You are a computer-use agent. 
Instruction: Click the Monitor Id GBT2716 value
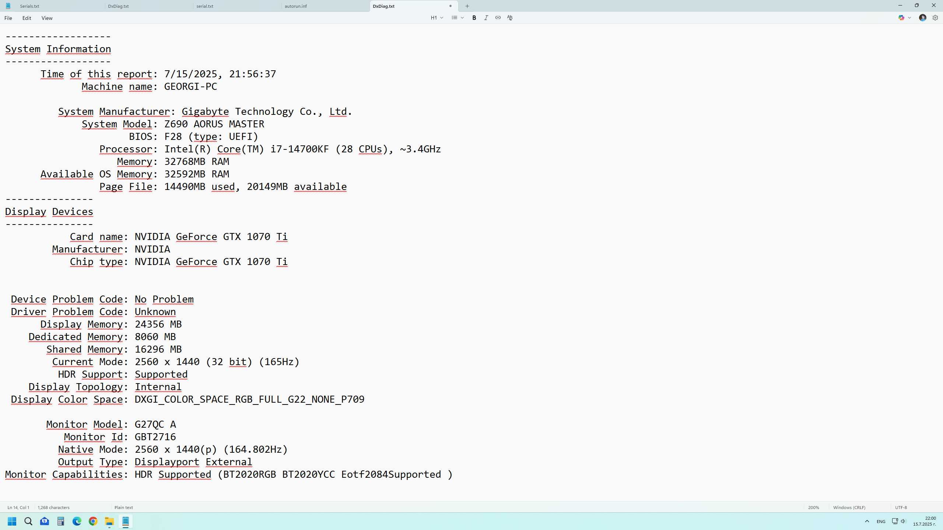(x=155, y=437)
